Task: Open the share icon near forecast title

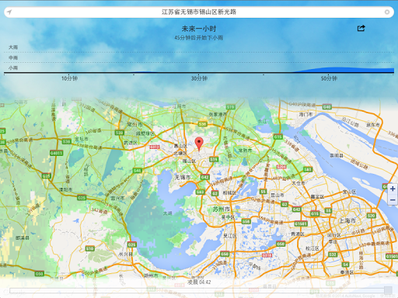Action: tap(361, 28)
